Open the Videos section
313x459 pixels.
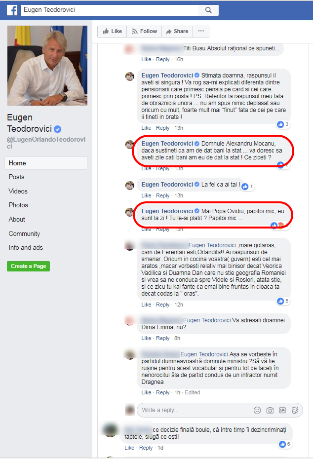click(x=18, y=191)
